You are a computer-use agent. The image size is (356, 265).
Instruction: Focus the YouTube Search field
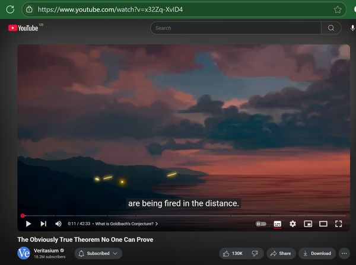[x=236, y=28]
